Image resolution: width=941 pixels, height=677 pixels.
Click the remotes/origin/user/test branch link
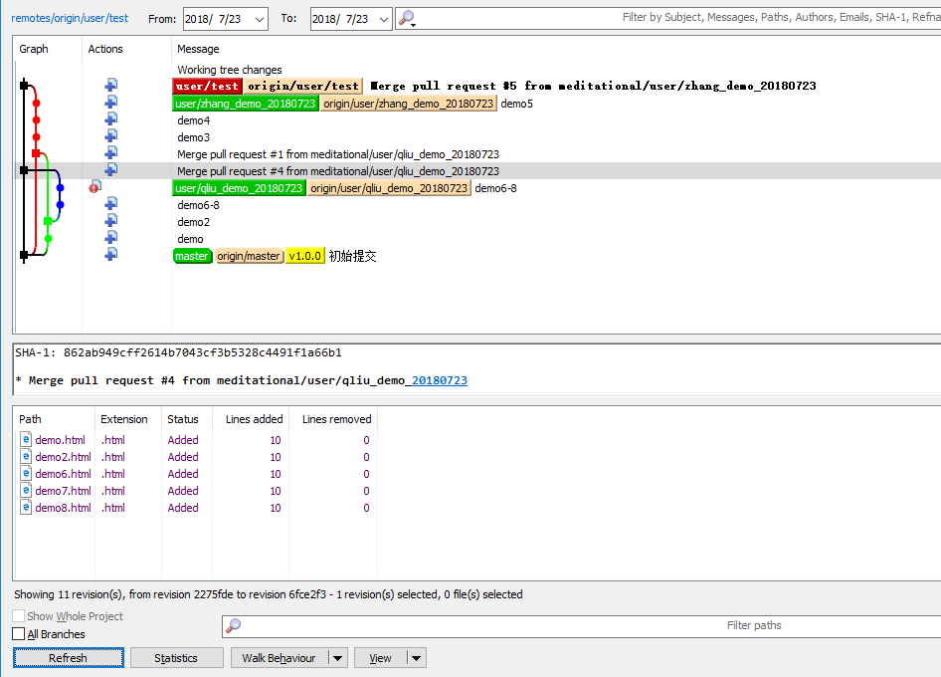tap(70, 18)
